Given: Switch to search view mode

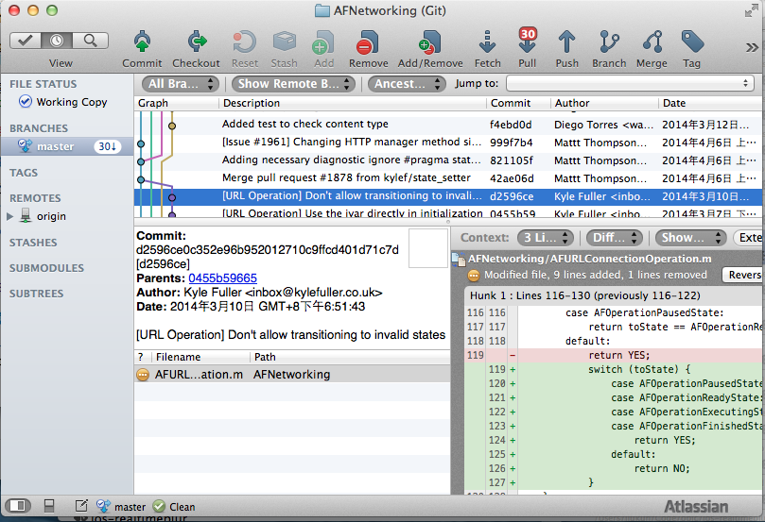Looking at the screenshot, I should pyautogui.click(x=90, y=41).
